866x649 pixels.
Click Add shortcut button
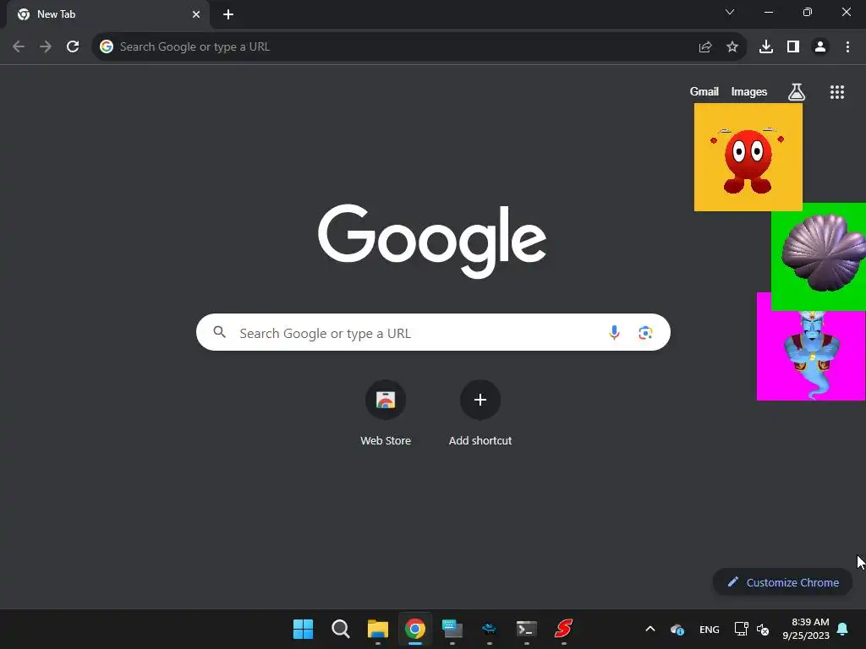pyautogui.click(x=480, y=412)
